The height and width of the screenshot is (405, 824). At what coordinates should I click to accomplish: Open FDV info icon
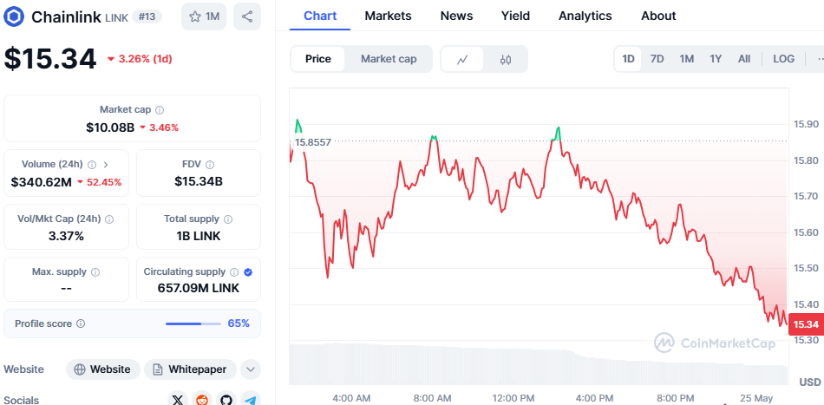(x=210, y=165)
